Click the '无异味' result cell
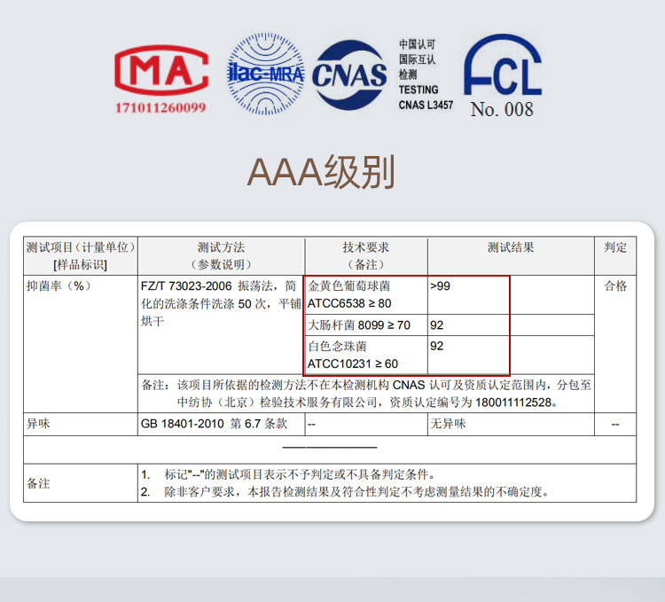The height and width of the screenshot is (602, 665). point(448,424)
